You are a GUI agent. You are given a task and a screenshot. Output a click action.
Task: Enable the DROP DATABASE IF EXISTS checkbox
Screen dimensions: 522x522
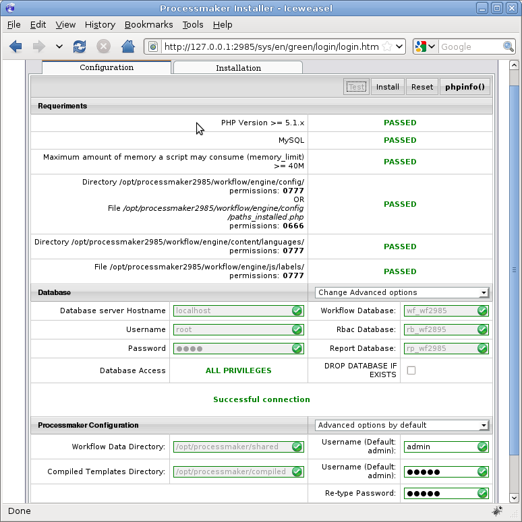tap(411, 370)
